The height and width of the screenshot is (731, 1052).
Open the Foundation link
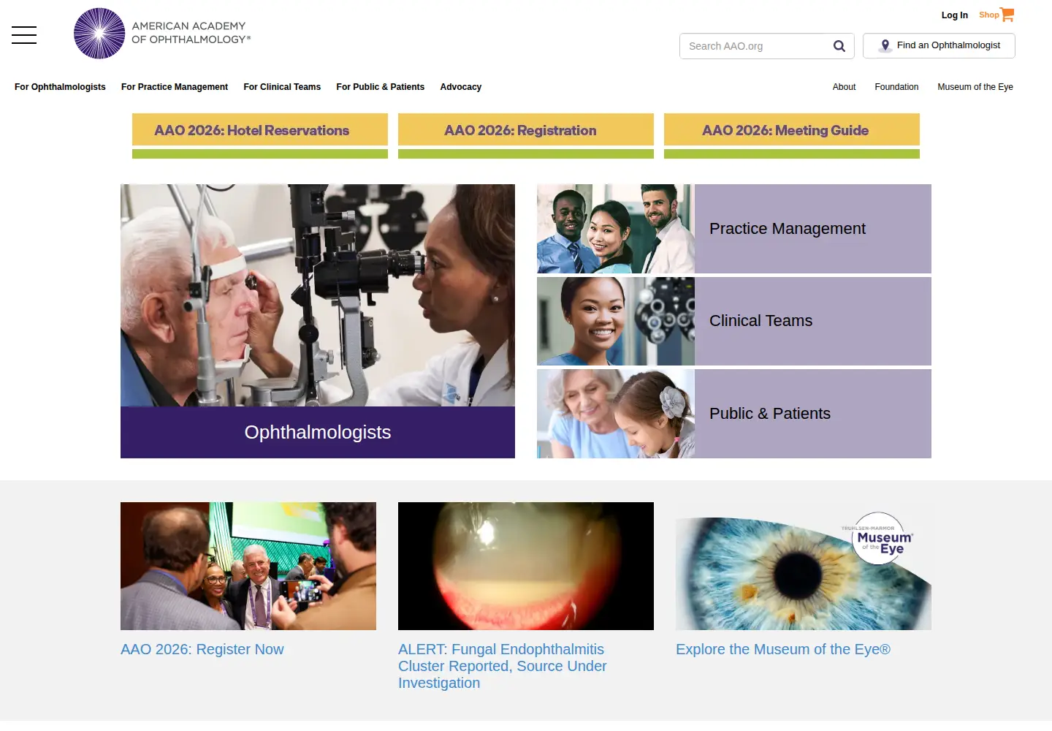896,87
